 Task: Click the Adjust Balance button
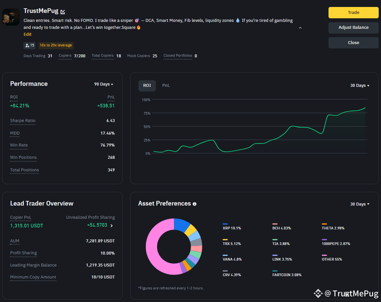tap(353, 28)
